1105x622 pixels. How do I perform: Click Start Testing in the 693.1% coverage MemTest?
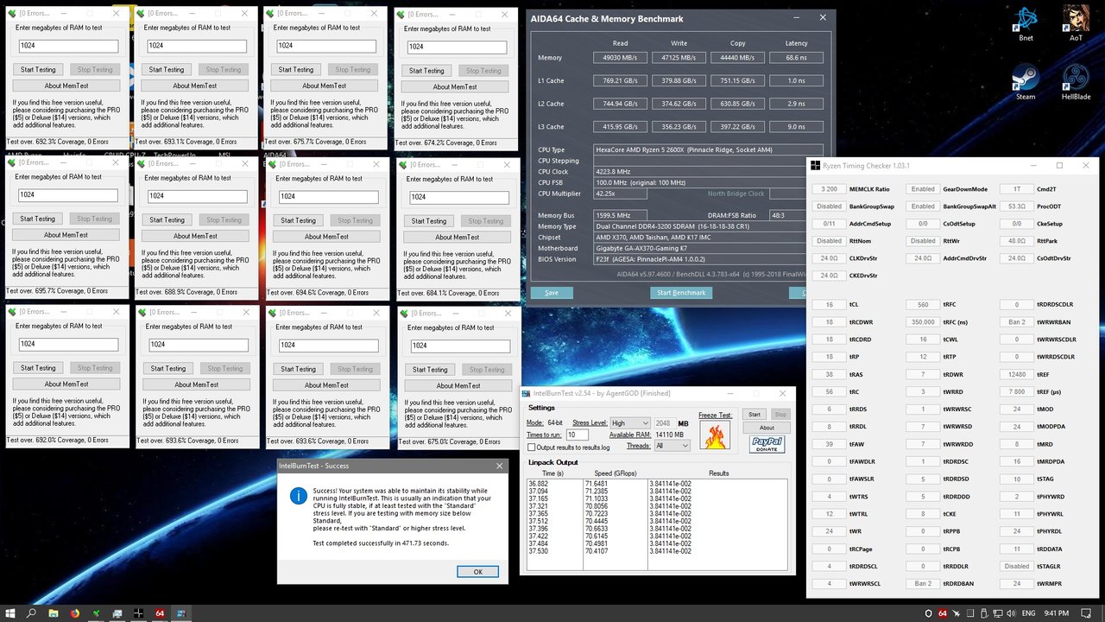click(x=167, y=69)
